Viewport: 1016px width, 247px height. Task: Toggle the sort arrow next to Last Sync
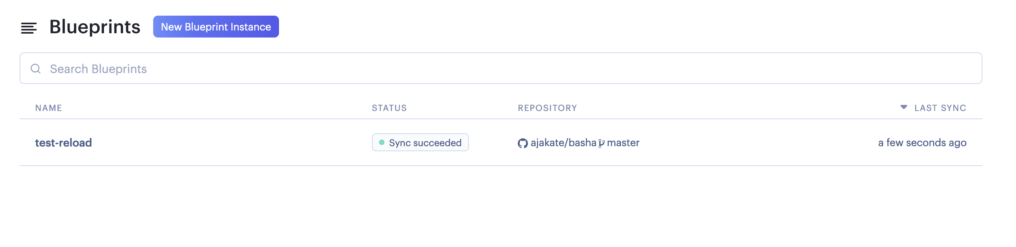coord(903,107)
